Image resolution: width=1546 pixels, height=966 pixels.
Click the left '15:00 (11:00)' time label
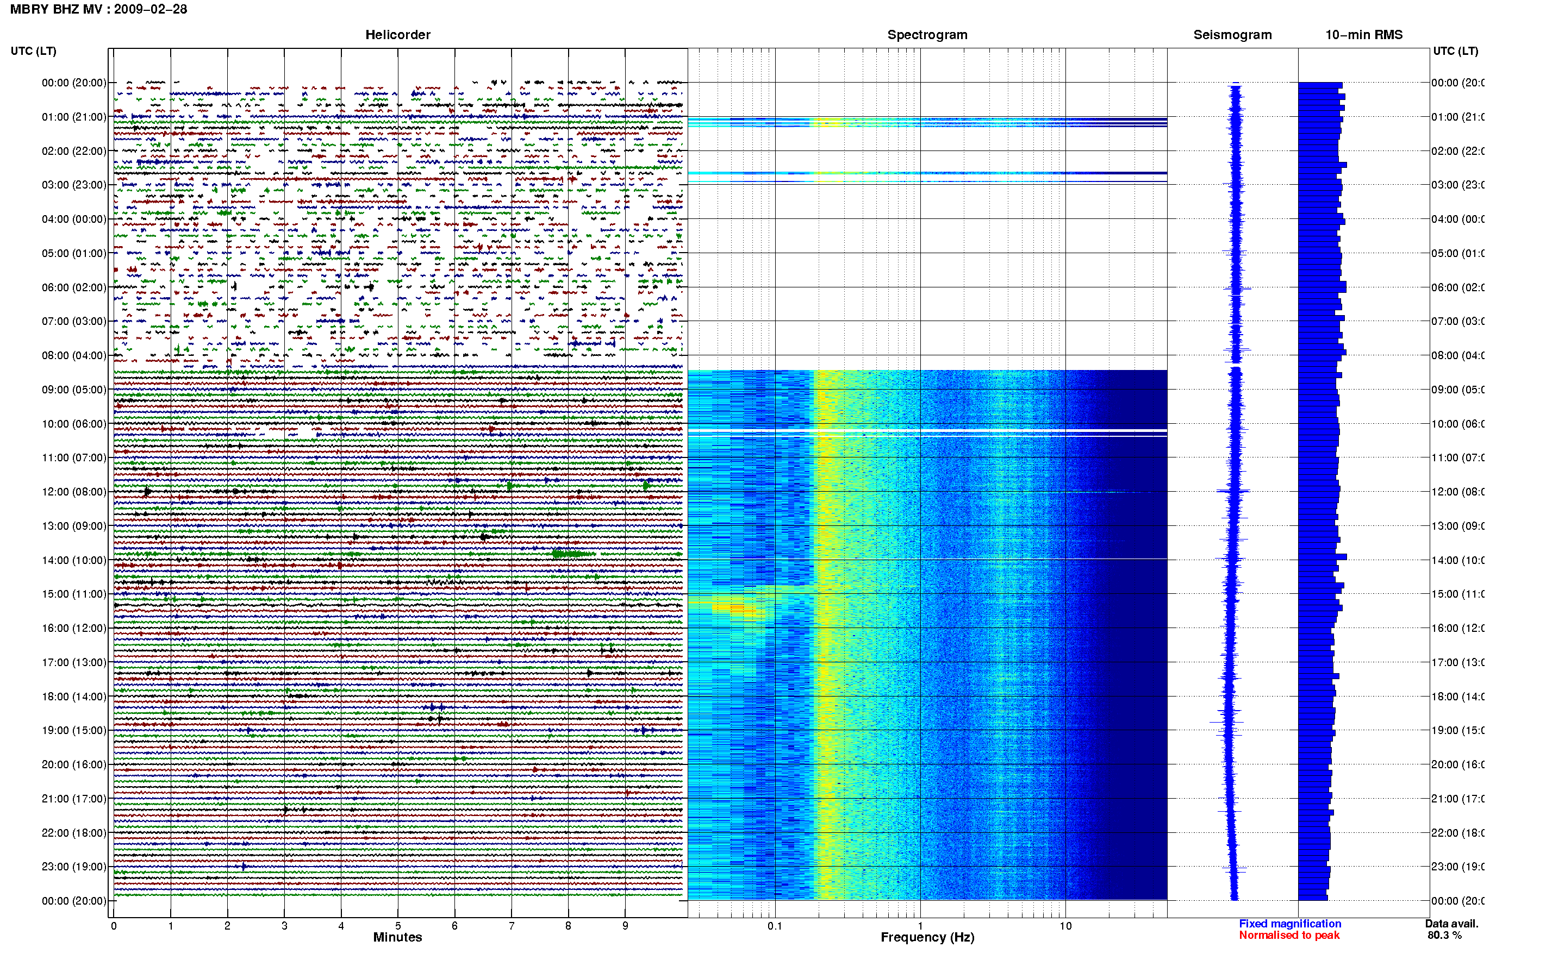(x=73, y=593)
